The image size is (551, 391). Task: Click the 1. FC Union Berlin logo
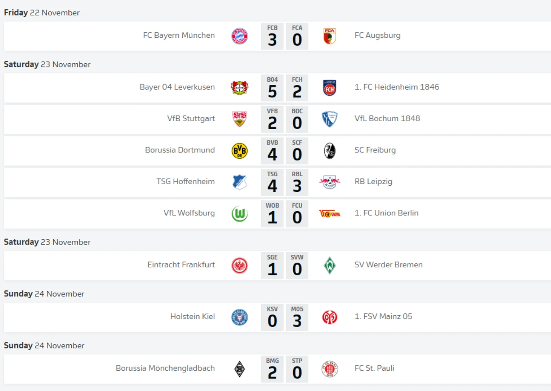tap(329, 214)
